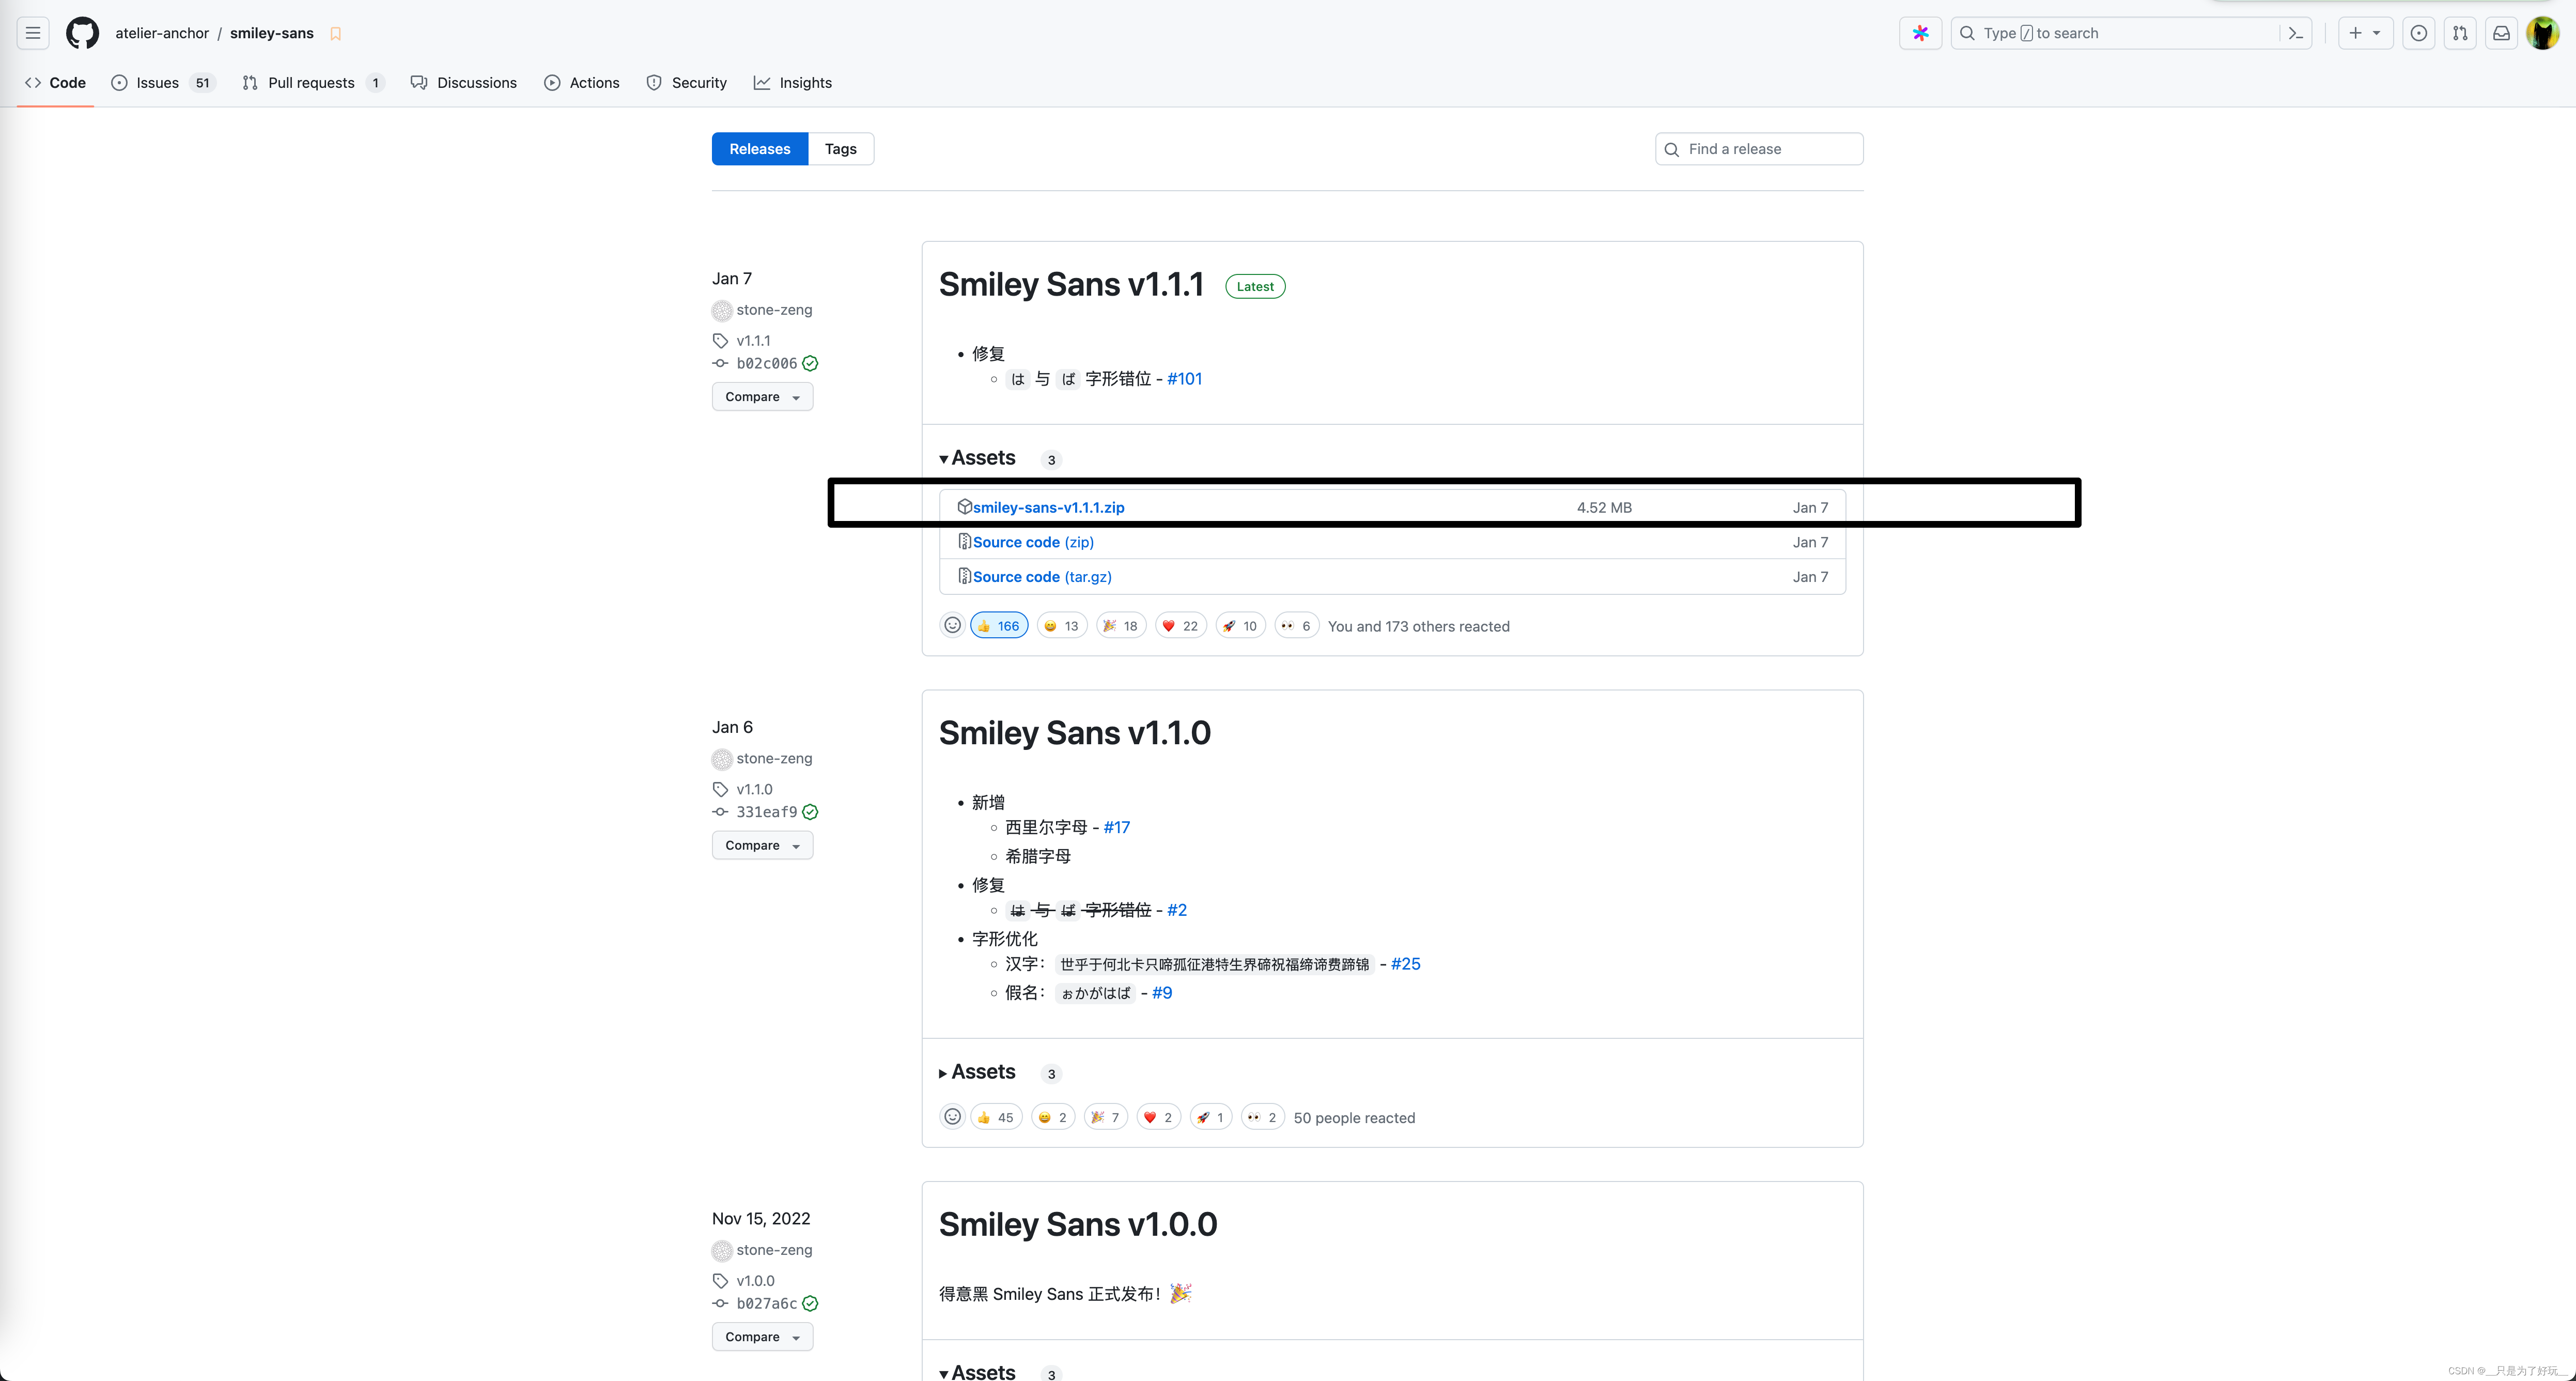Toggle the rocket reaction with 10
Screen dimensions: 2576x1381
[x=1240, y=625]
